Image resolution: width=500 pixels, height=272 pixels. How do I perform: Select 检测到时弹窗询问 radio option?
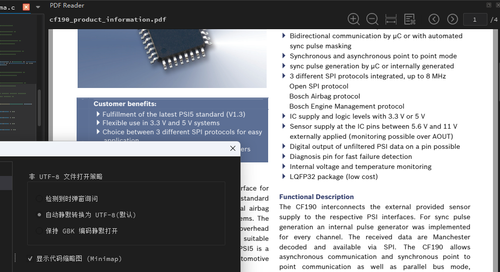(x=39, y=199)
